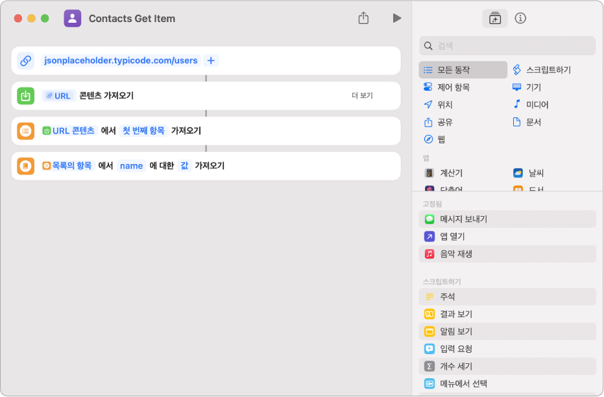Click the shortcut title Contacts Get Item

(x=132, y=18)
